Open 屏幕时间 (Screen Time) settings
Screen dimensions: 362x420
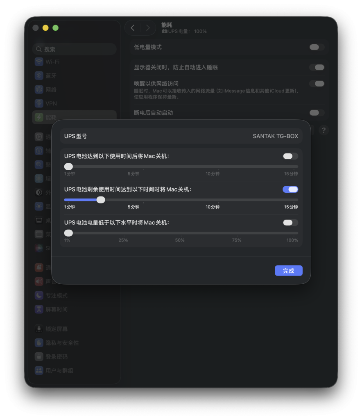pos(56,309)
